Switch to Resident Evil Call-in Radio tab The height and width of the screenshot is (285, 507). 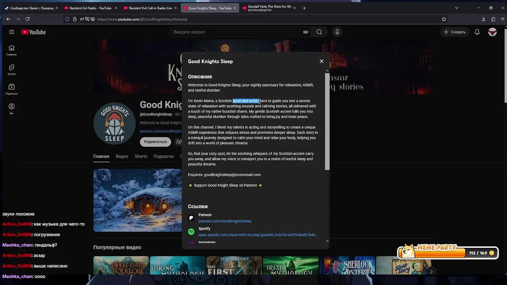(x=150, y=8)
